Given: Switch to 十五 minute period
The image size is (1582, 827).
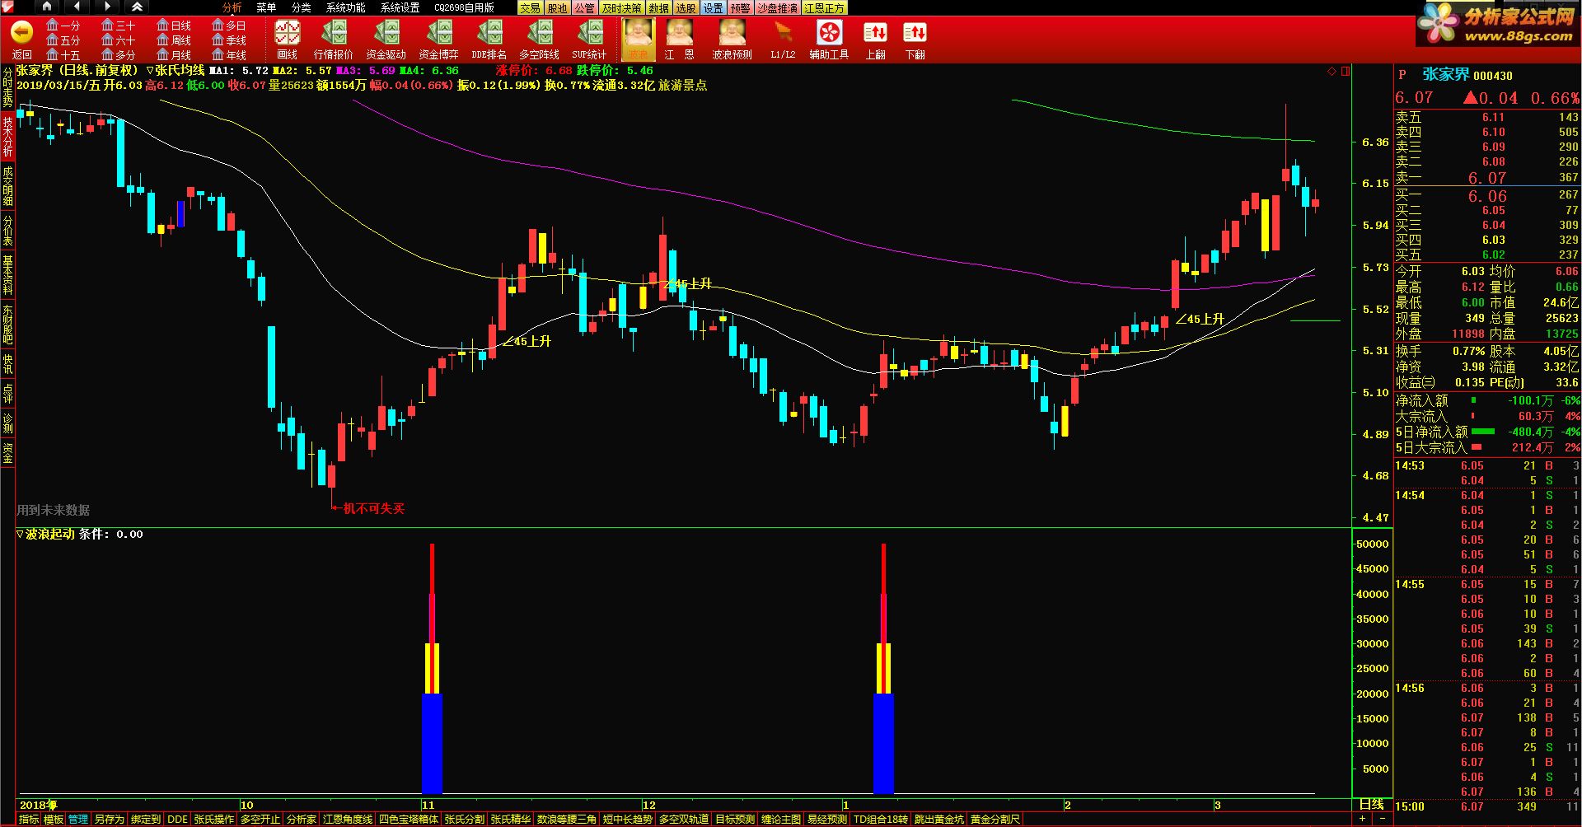Looking at the screenshot, I should (x=63, y=55).
